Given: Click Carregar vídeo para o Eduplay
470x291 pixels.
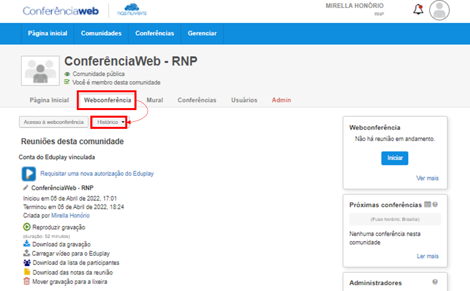Looking at the screenshot, I should pyautogui.click(x=71, y=253).
